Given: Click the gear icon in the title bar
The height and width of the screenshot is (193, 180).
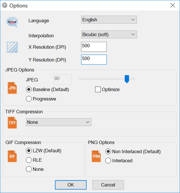Looking at the screenshot, I should tap(4, 5).
